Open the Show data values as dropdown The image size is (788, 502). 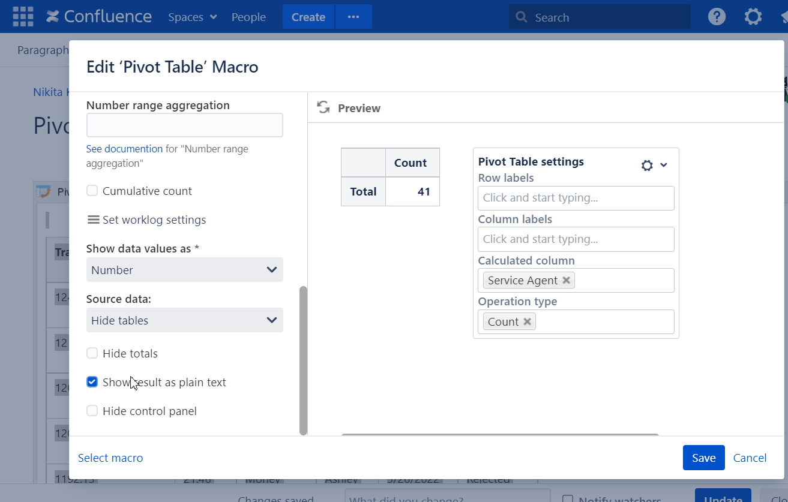click(184, 269)
